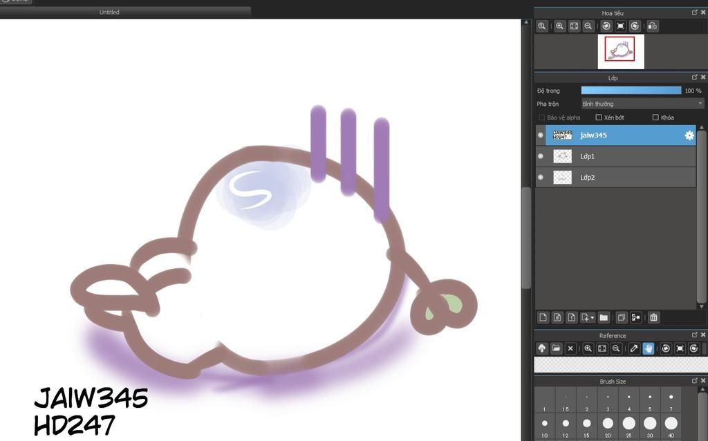Screen dimensions: 708x441
Task: Rotate canvas right in Hoa tiêu toolbar
Action: 635,26
